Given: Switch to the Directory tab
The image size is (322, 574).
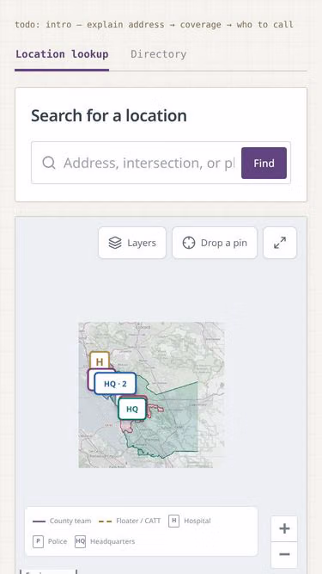Looking at the screenshot, I should pyautogui.click(x=159, y=54).
